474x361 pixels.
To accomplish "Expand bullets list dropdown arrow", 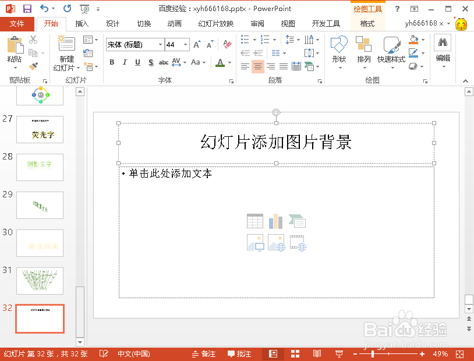I will click(x=254, y=40).
